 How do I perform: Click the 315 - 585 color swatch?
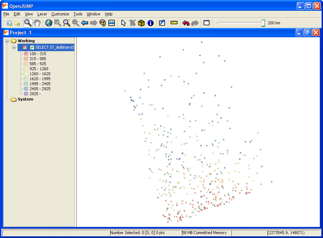coord(26,59)
